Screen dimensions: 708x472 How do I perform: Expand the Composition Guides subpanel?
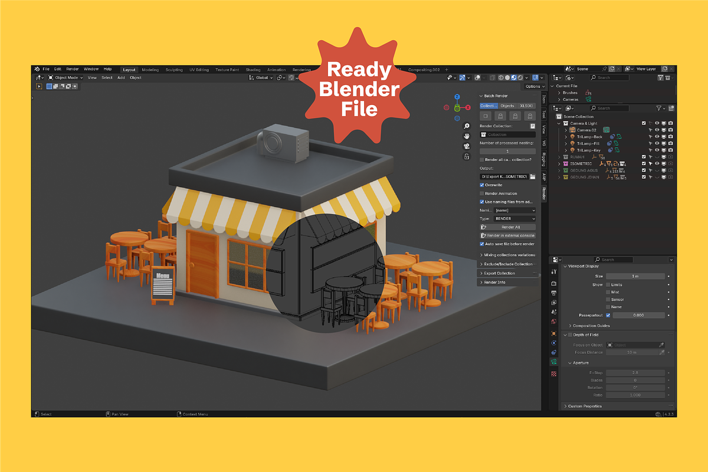(591, 326)
